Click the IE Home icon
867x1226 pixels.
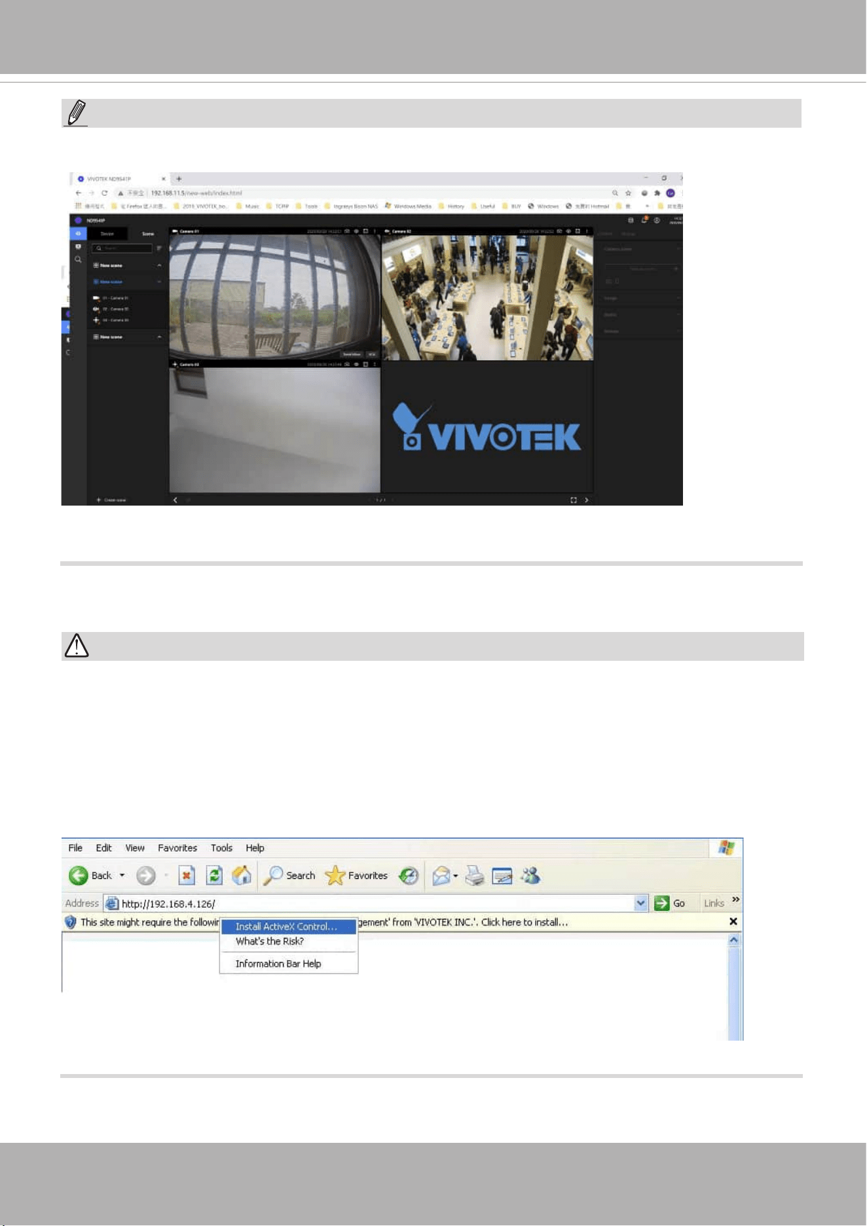(242, 875)
